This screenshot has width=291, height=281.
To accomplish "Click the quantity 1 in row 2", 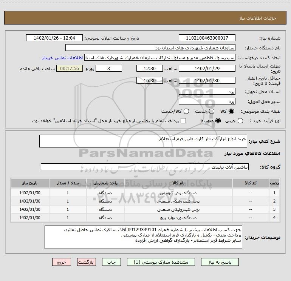I will (x=68, y=201).
